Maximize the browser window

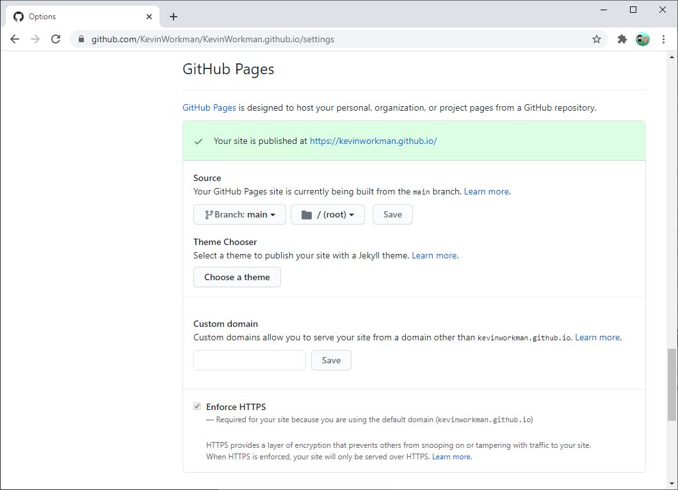coord(633,10)
